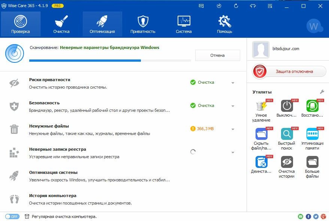Expand the Неверные записи реестра arrow
The image size is (329, 221).
[x=233, y=152]
